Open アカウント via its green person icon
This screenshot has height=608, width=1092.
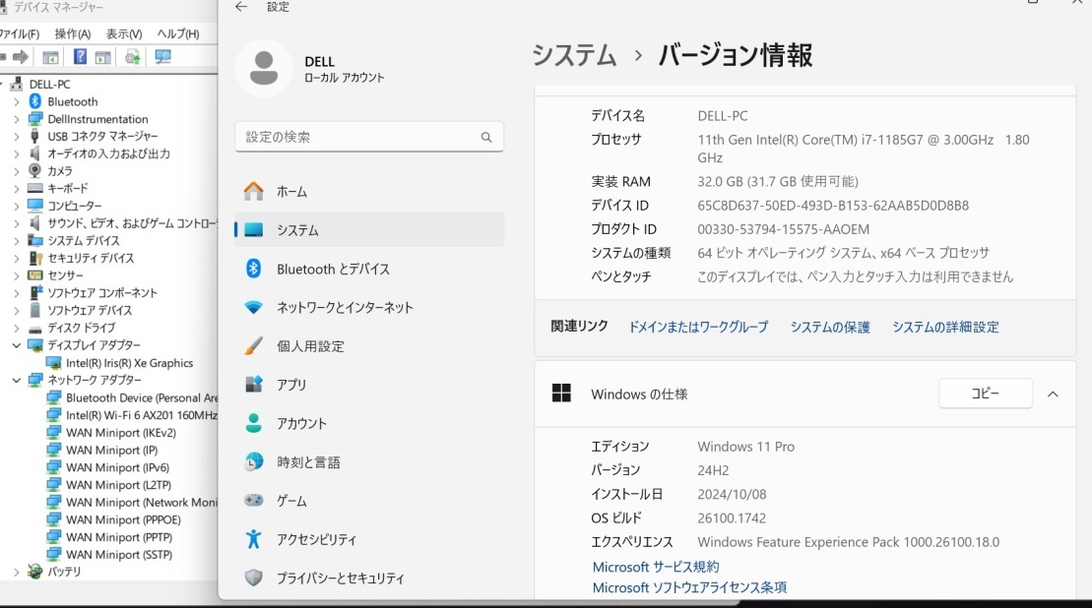coord(253,423)
